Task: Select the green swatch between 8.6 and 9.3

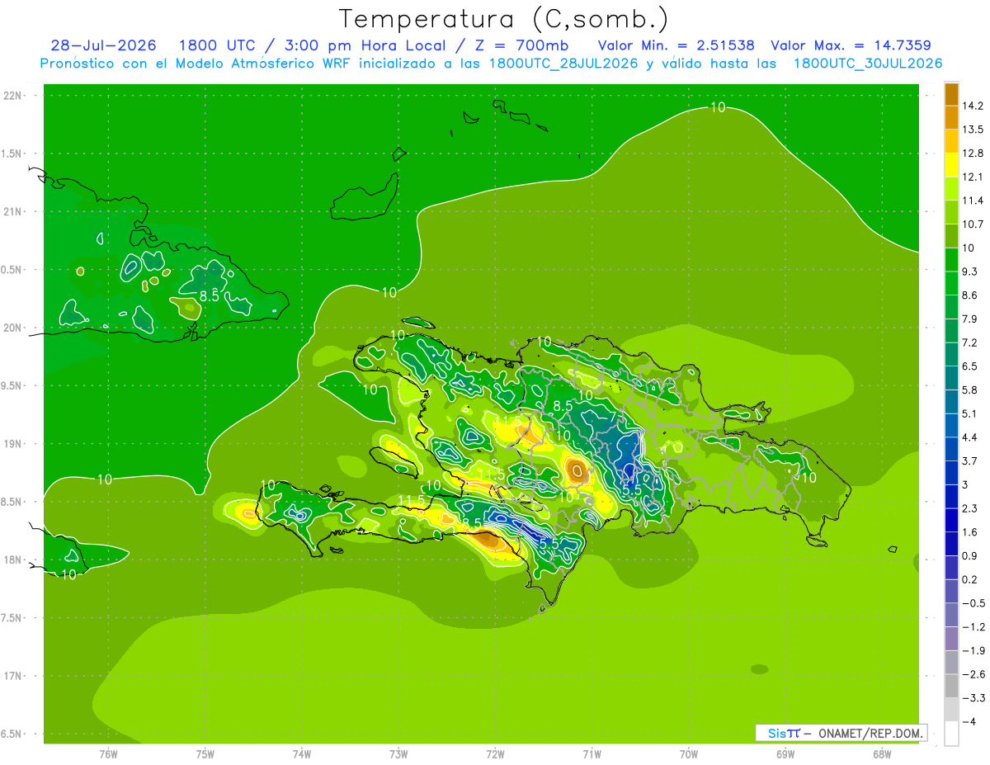Action: 951,283
